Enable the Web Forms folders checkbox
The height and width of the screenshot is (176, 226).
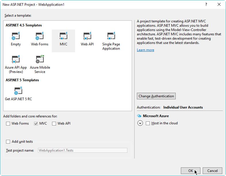point(8,123)
